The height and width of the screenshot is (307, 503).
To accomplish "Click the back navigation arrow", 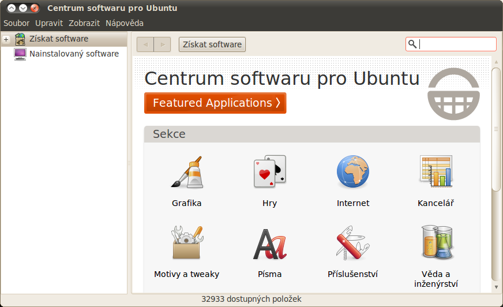I will tap(145, 44).
